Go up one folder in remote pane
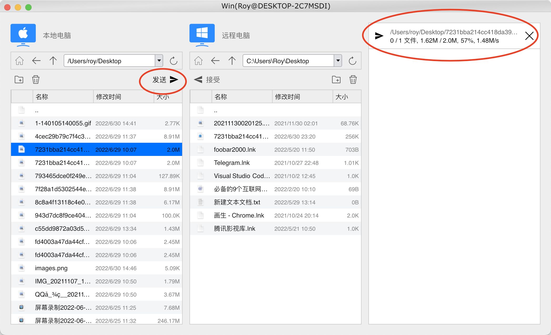The height and width of the screenshot is (335, 551). [232, 61]
